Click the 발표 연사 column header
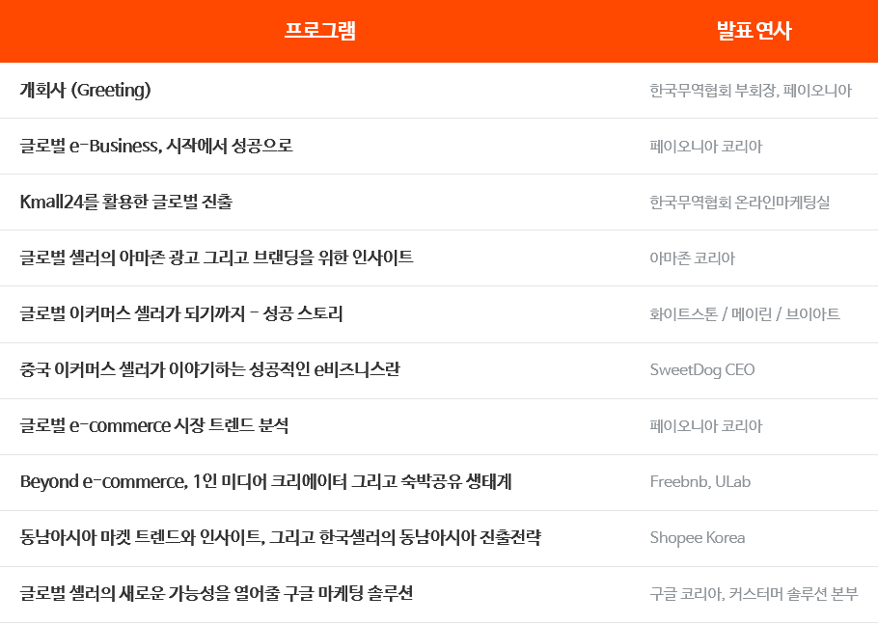This screenshot has width=878, height=623. tap(755, 30)
